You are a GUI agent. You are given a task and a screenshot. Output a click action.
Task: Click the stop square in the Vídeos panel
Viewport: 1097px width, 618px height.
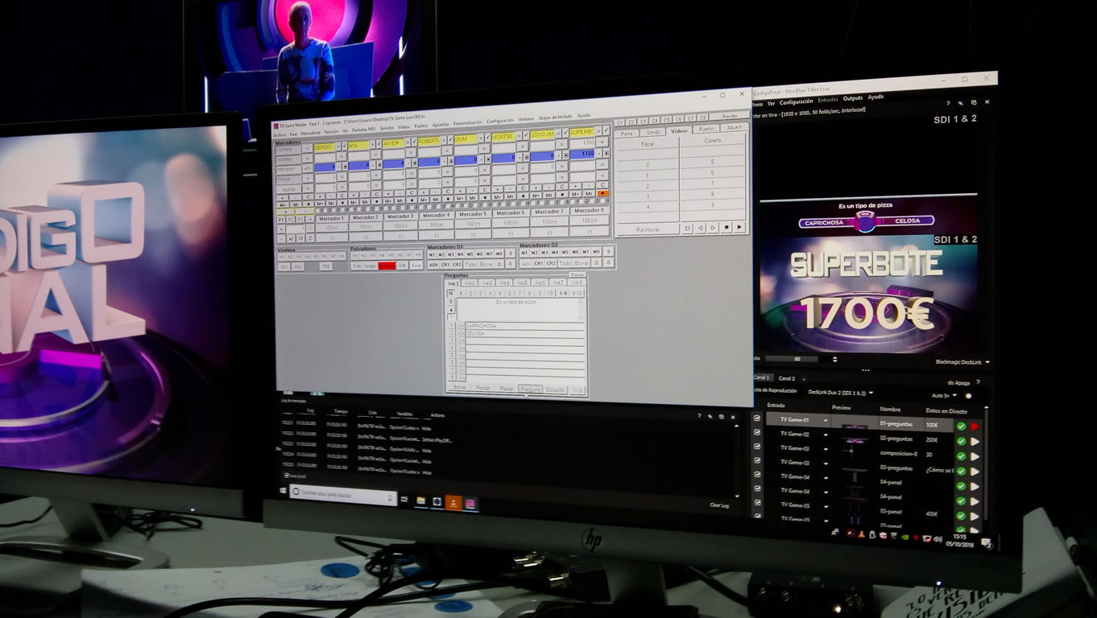(727, 228)
